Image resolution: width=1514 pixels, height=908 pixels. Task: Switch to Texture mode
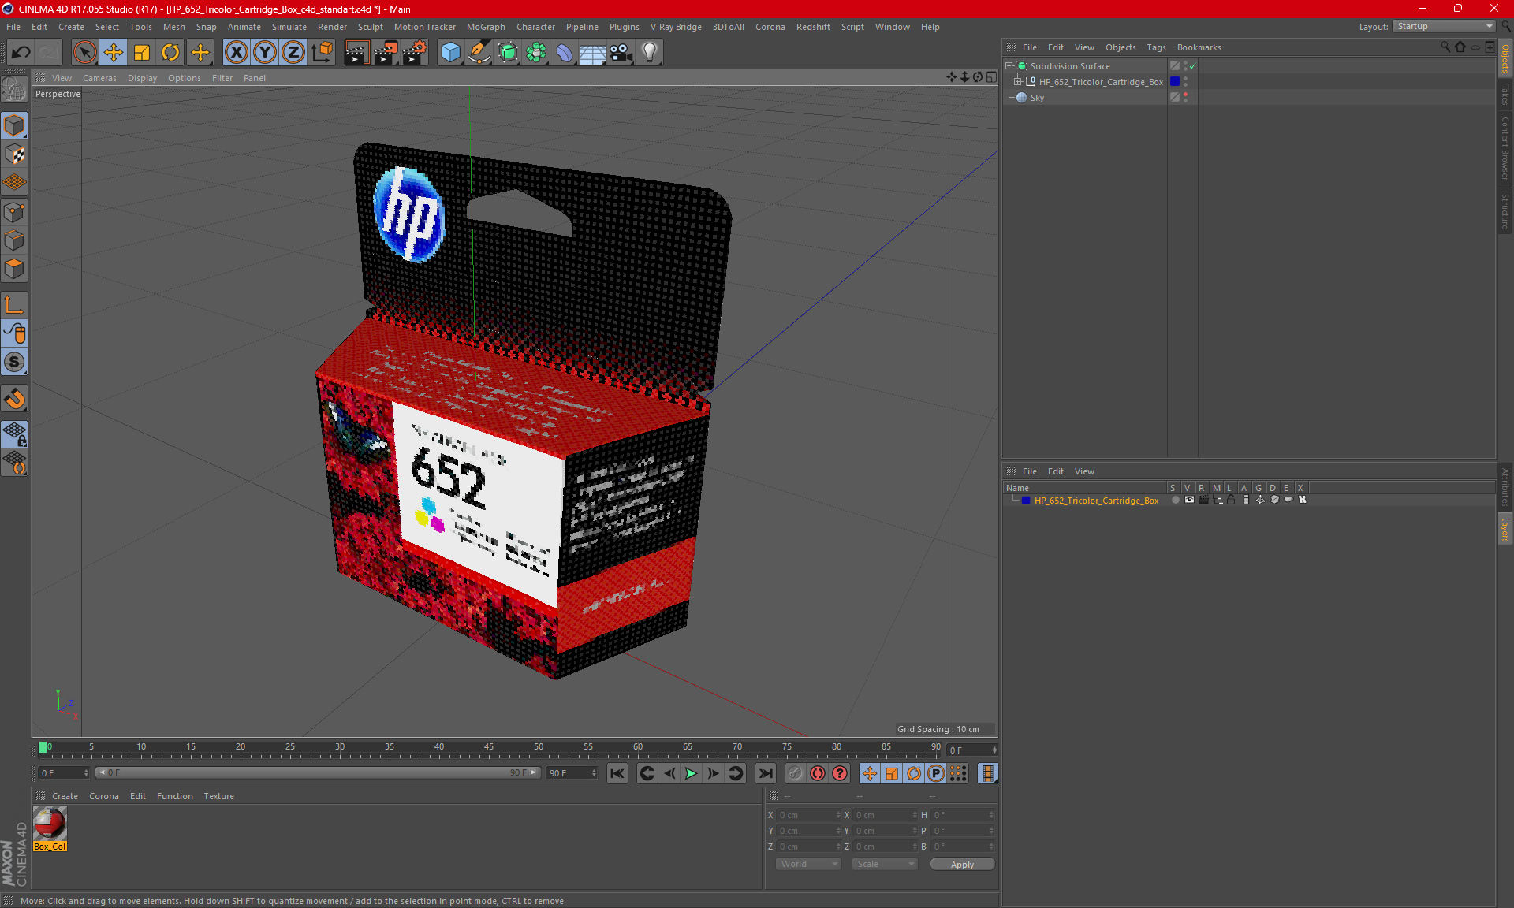coord(14,154)
